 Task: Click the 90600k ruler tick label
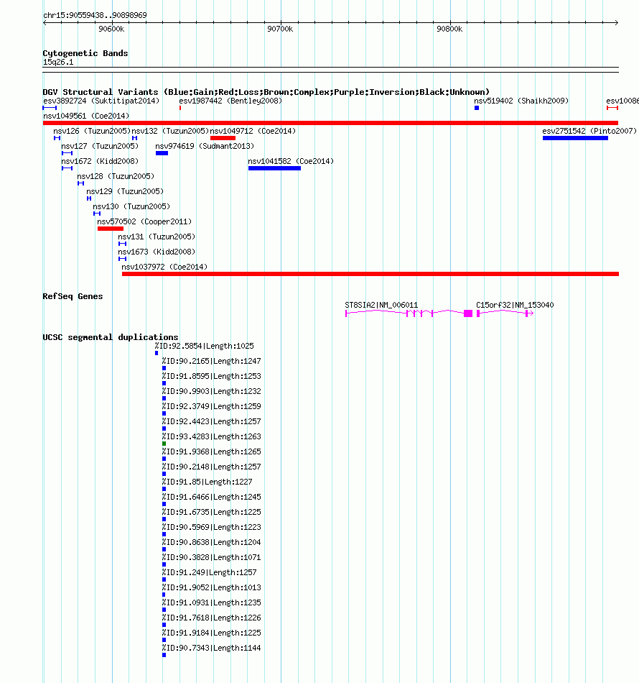pos(111,29)
